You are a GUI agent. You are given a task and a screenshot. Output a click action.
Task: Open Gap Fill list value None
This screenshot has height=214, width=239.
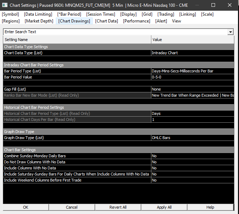click(x=192, y=89)
